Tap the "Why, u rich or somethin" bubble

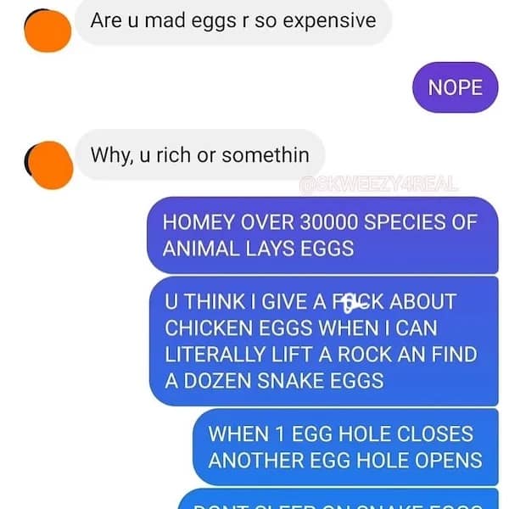pos(200,155)
